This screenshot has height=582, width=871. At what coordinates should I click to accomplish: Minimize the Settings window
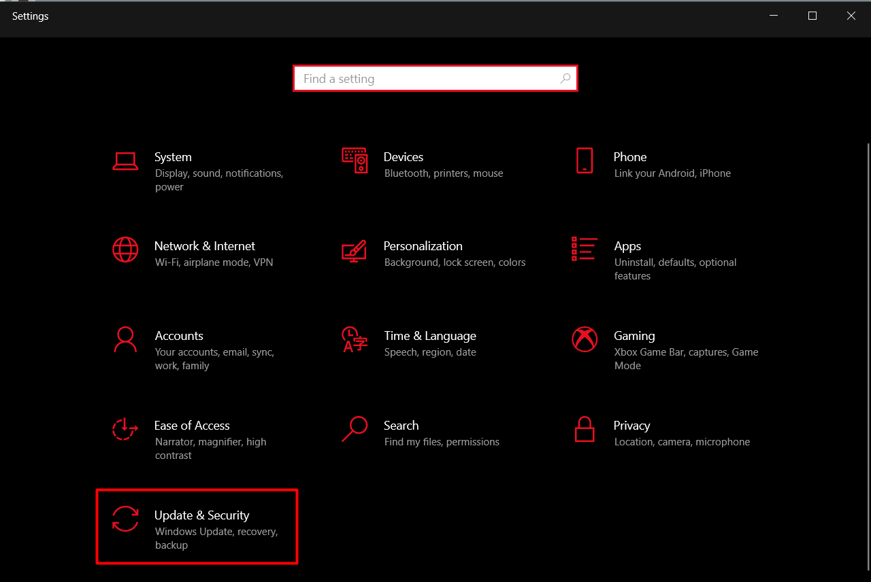774,16
